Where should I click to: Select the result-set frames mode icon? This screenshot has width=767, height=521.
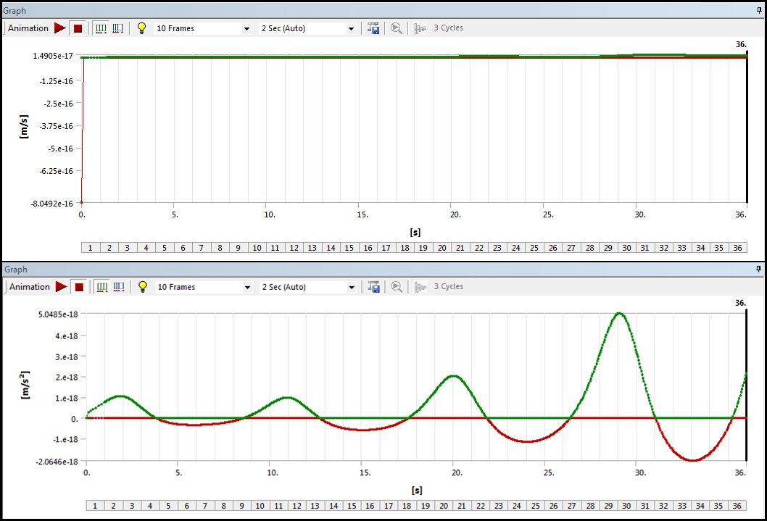point(117,28)
